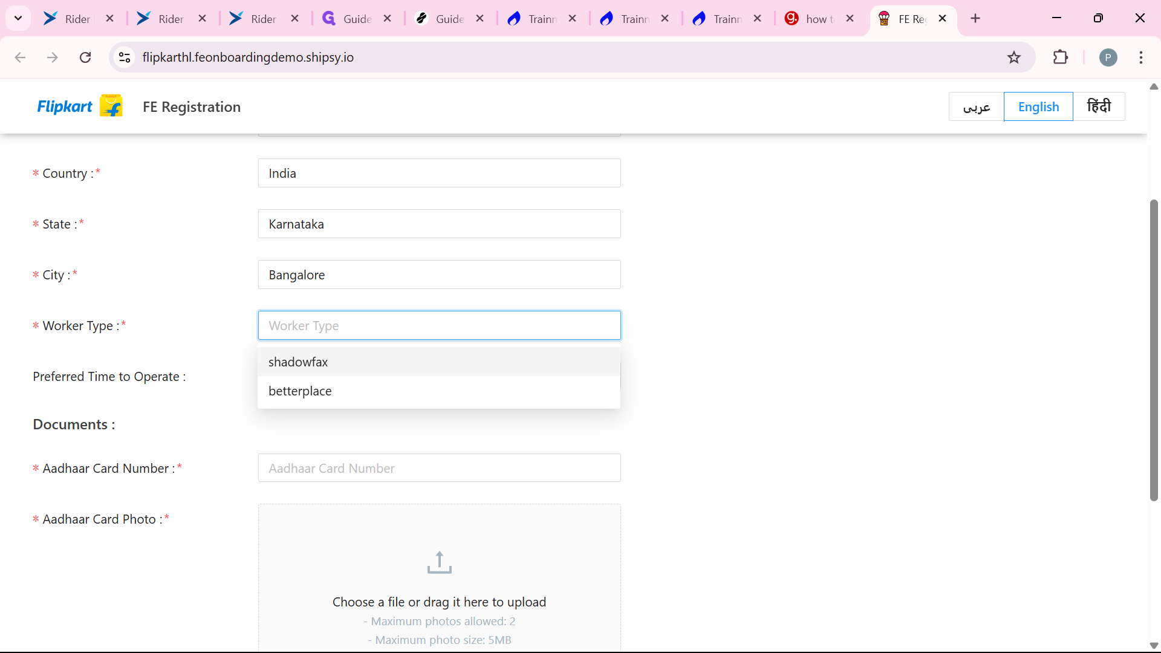Click the scrollbar down arrow
The image size is (1161, 653).
(x=1154, y=646)
